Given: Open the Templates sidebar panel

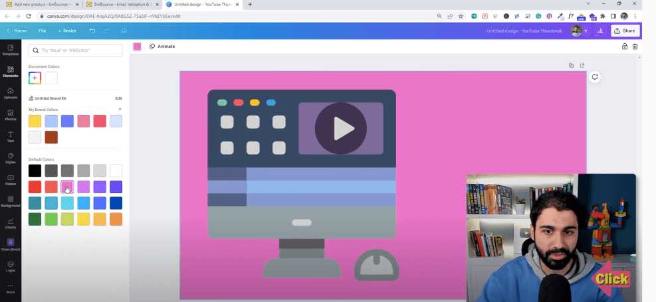Looking at the screenshot, I should tap(11, 50).
